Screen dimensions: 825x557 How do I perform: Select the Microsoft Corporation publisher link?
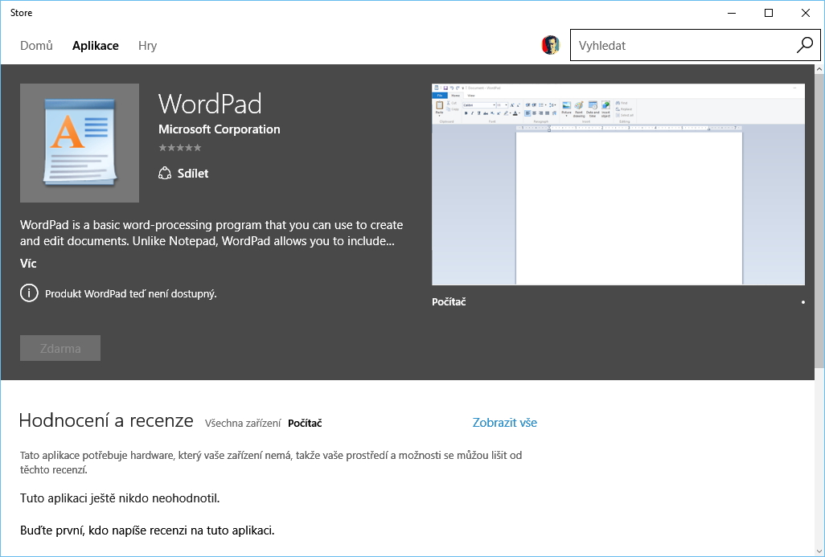219,129
